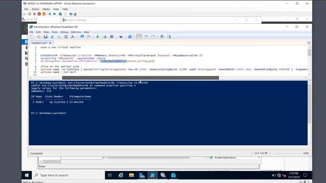Open File menu in PowerShell ISE
Screen dimensions: 326x183
click(31, 32)
